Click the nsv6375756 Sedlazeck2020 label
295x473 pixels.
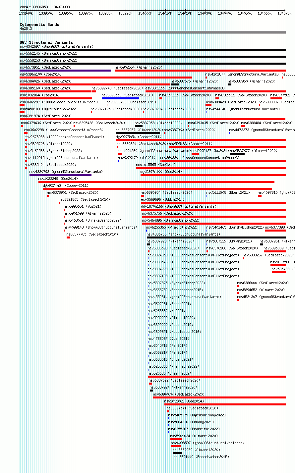(168, 213)
